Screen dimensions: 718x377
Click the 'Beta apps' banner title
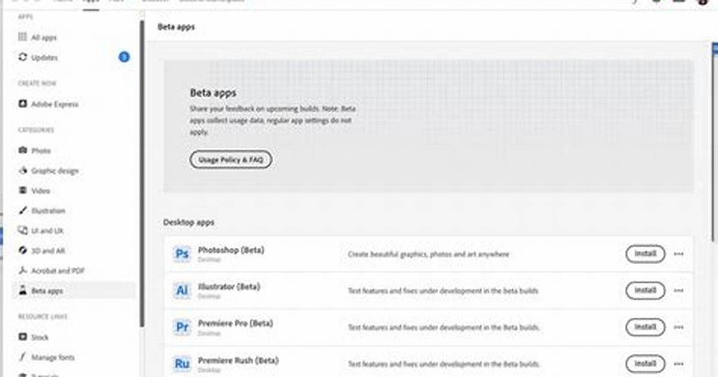(213, 93)
